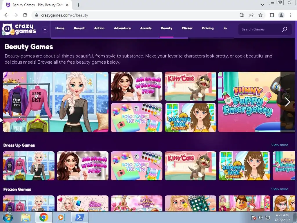Open Elsa game in Dress Up row
The height and width of the screenshot is (223, 297).
pyautogui.click(x=29, y=166)
